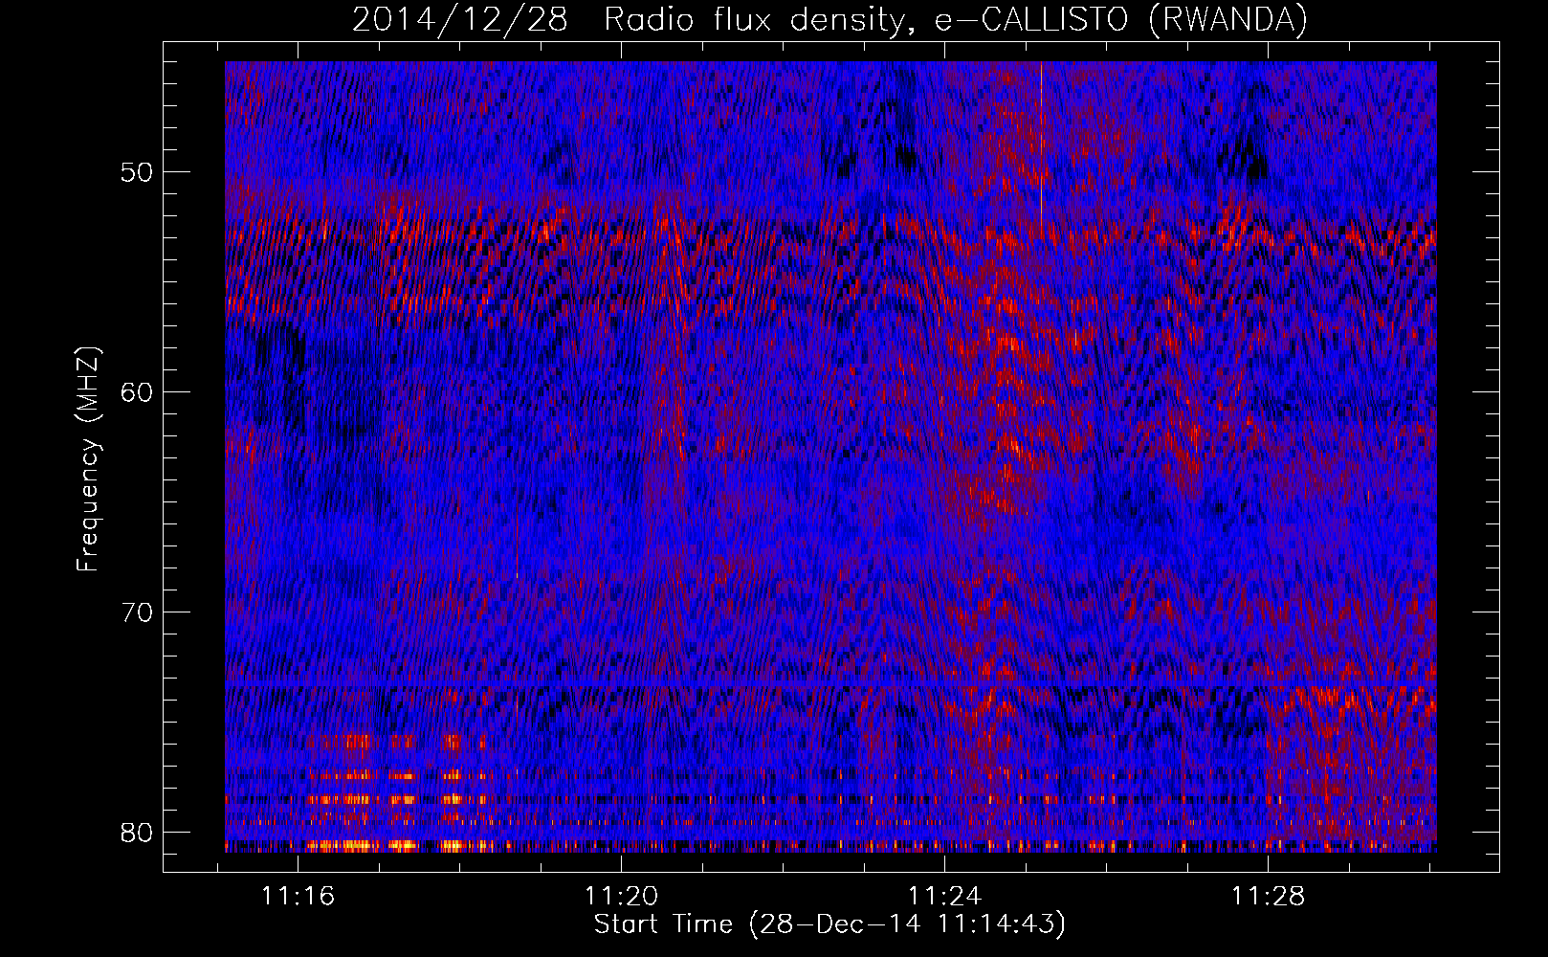Click the Frequency (MHZ) axis label
The height and width of the screenshot is (957, 1548).
(88, 459)
